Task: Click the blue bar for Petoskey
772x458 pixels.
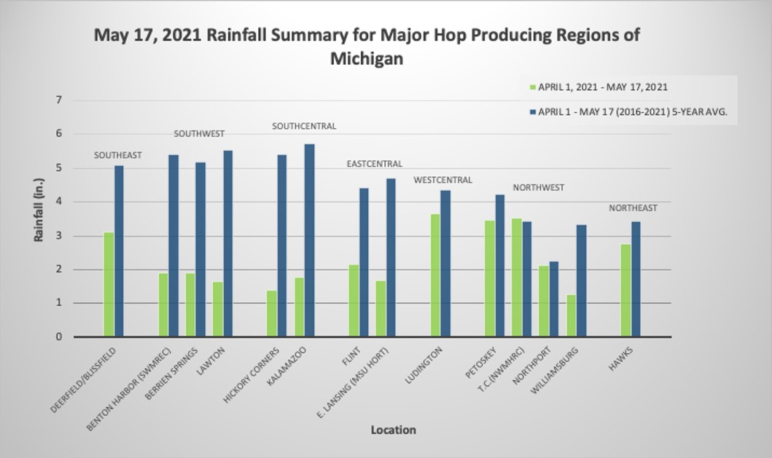Action: [500, 266]
